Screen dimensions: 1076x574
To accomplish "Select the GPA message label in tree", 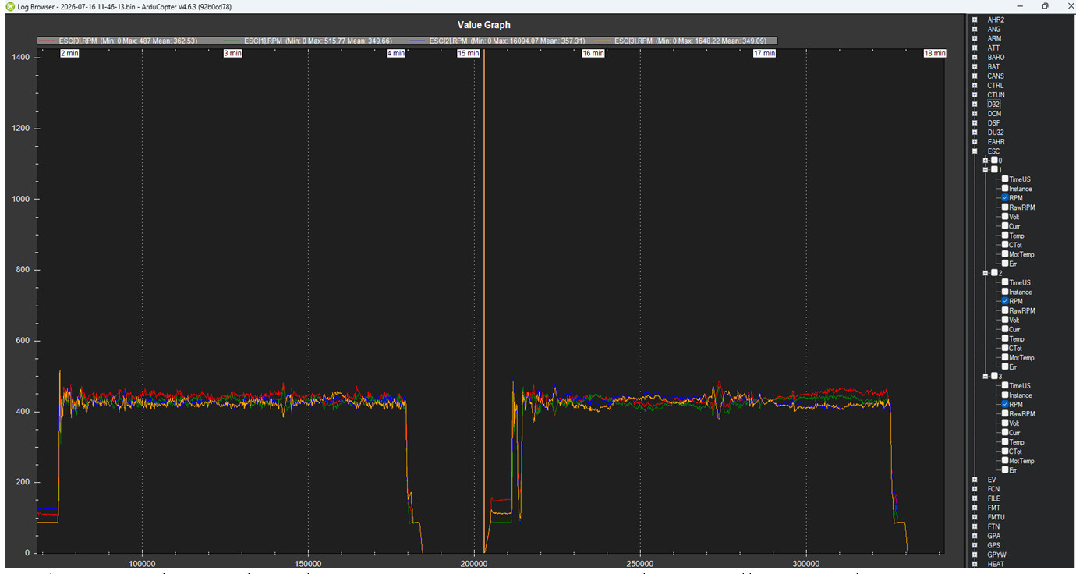I will 993,536.
